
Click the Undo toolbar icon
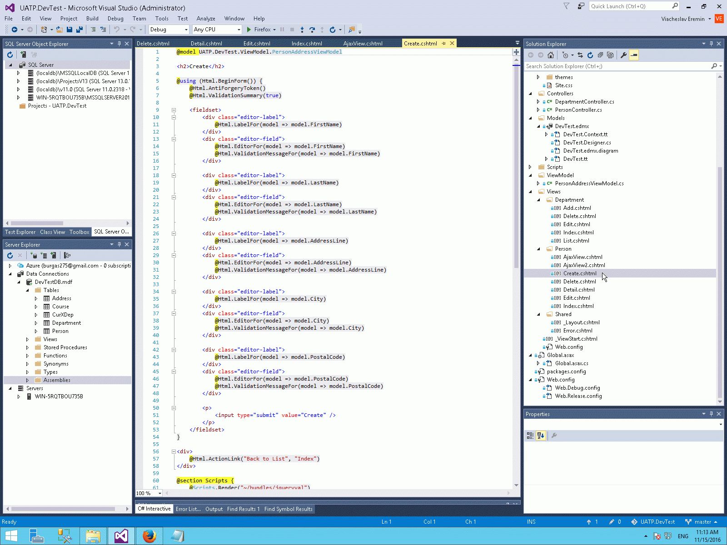[x=117, y=30]
